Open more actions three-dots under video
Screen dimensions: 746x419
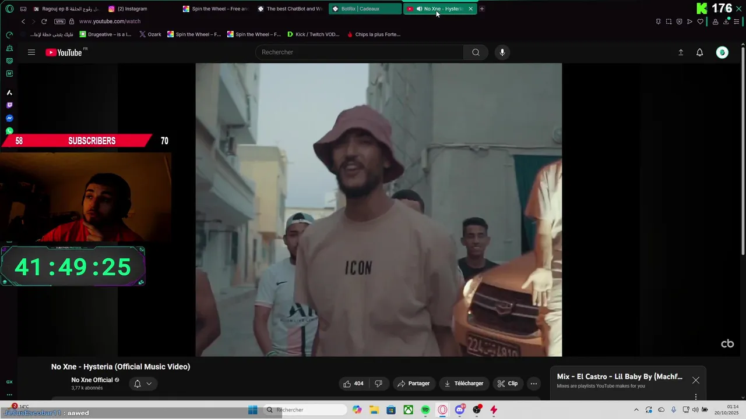pyautogui.click(x=533, y=384)
